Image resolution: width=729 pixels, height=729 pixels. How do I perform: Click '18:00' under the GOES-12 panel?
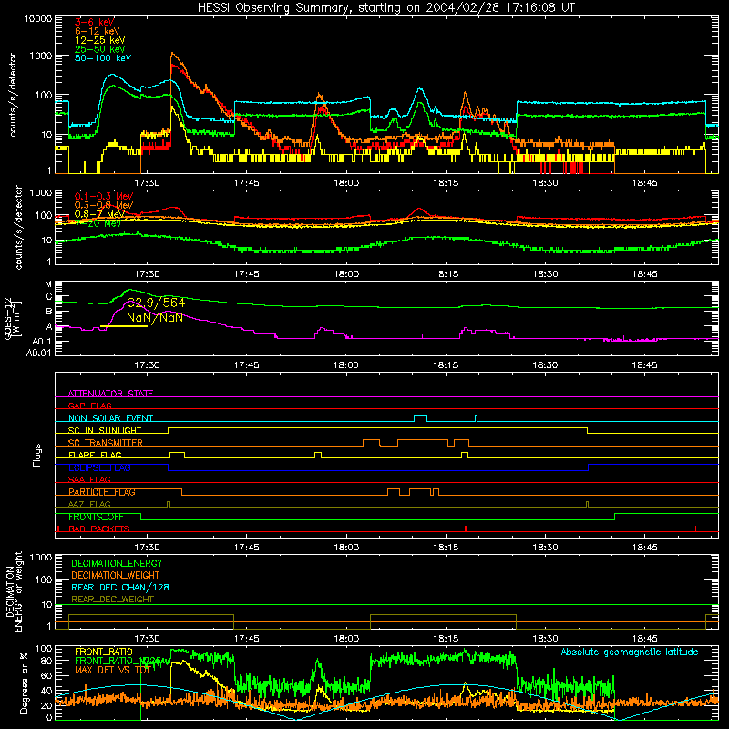[x=346, y=365]
